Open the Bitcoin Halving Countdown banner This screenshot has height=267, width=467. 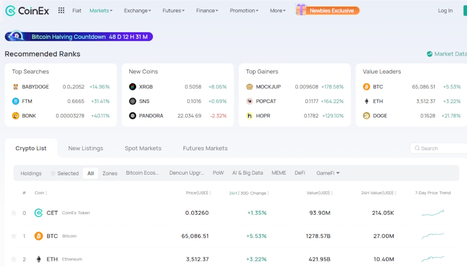click(x=79, y=36)
